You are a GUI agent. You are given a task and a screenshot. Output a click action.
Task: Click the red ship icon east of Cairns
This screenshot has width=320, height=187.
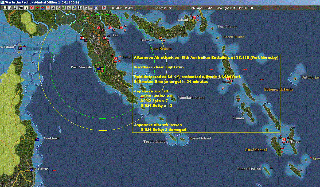[54, 170]
